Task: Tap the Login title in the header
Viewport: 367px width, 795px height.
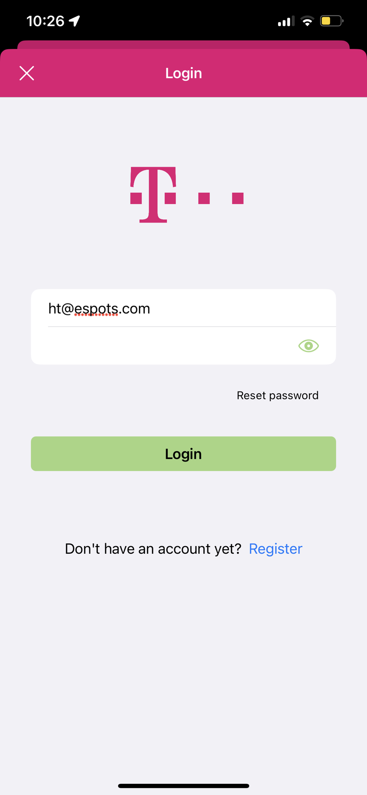Action: (183, 73)
